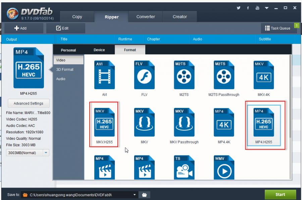Open the Device profile tab
Image resolution: width=302 pixels, height=200 pixels.
click(99, 50)
